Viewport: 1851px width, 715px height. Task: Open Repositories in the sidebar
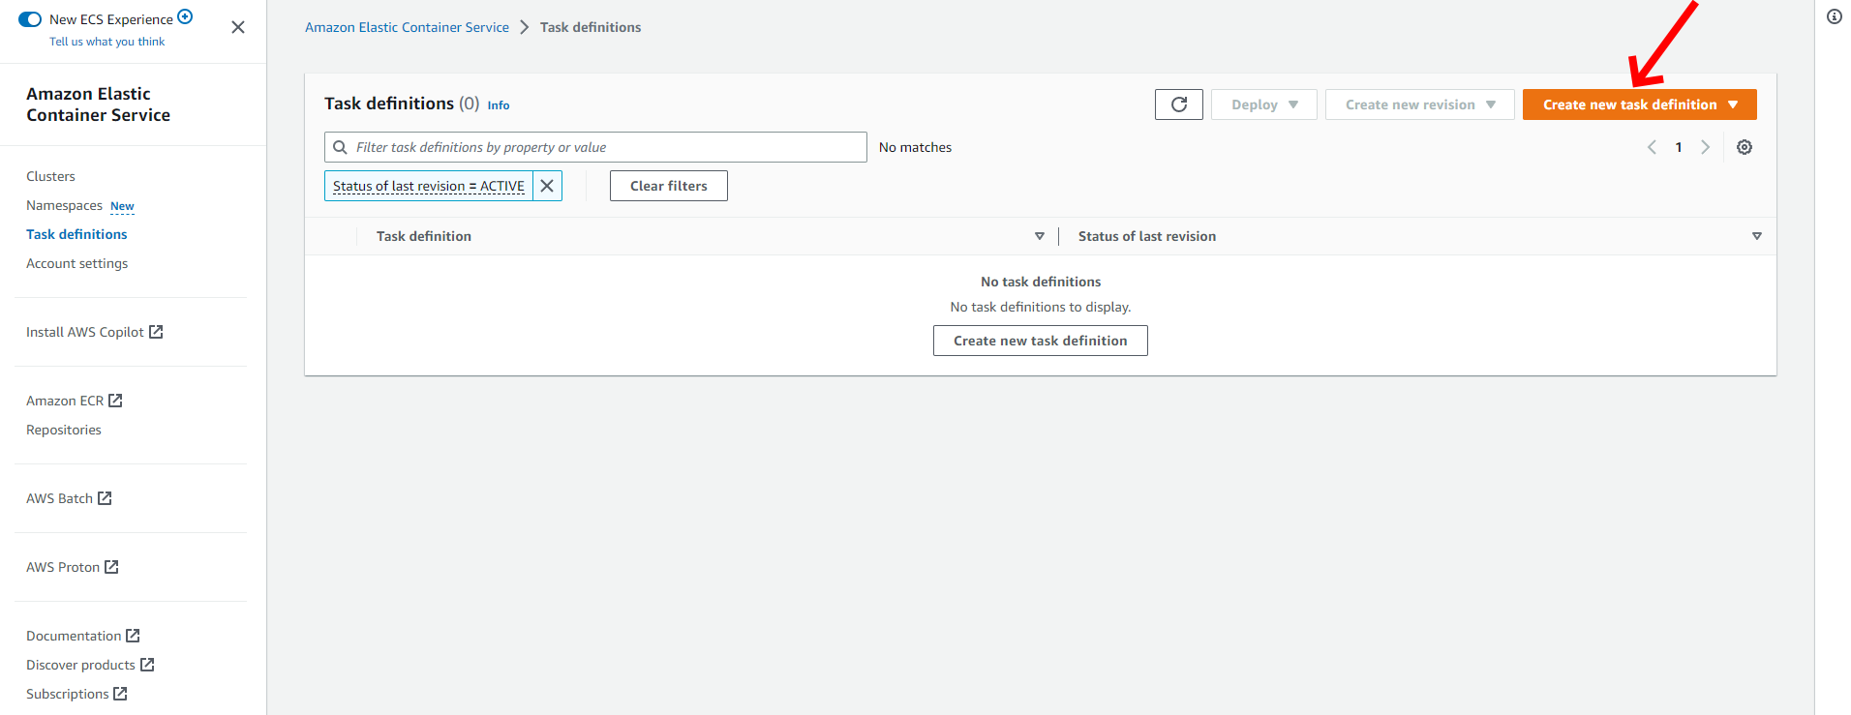[x=63, y=430]
